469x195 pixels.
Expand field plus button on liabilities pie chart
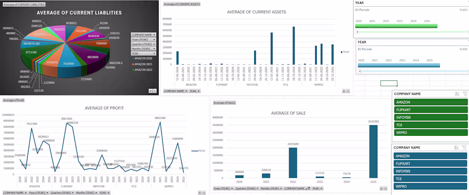pyautogui.click(x=151, y=91)
